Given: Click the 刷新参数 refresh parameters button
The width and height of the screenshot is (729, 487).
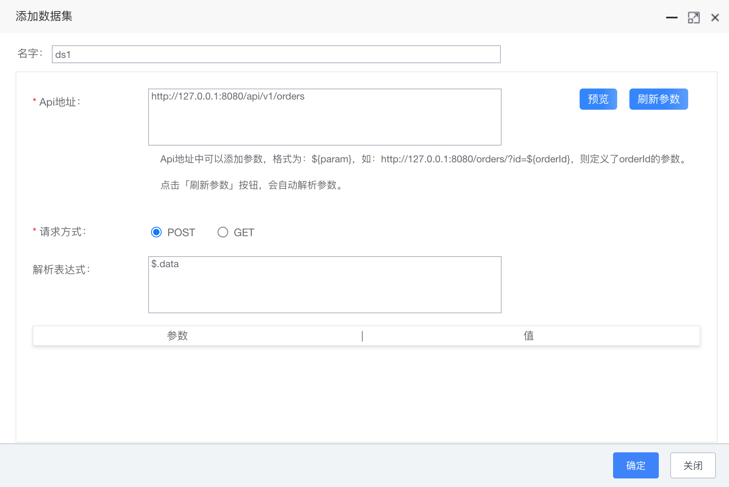Looking at the screenshot, I should [658, 99].
